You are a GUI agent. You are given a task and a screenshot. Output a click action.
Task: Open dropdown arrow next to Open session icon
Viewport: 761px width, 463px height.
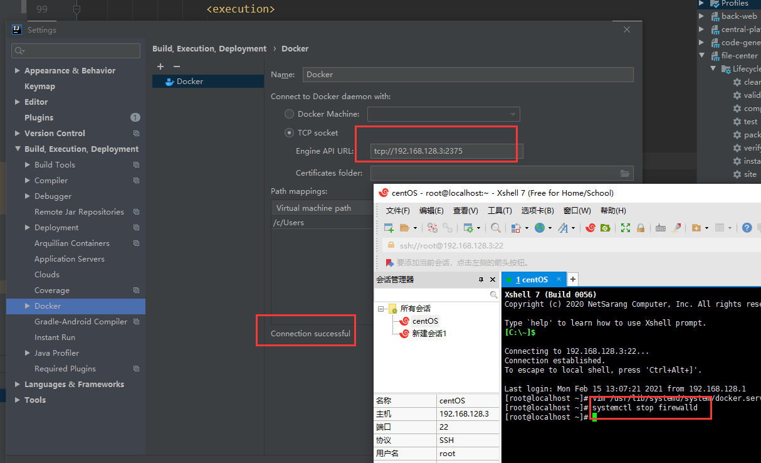coord(414,228)
